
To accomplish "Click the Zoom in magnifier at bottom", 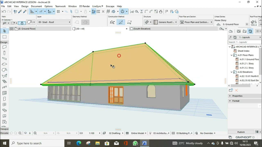I will click(x=20, y=133).
